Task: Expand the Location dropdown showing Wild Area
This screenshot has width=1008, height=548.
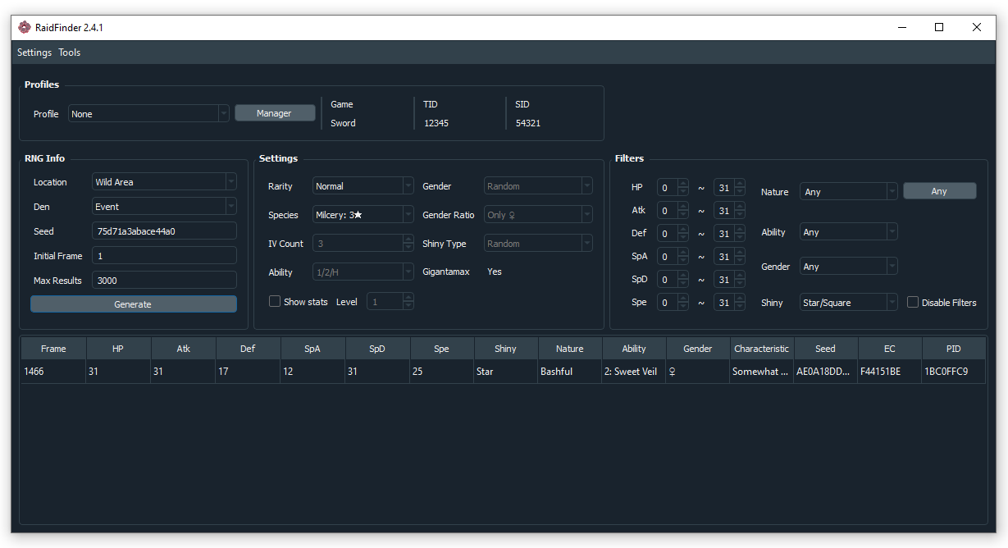Action: tap(164, 182)
